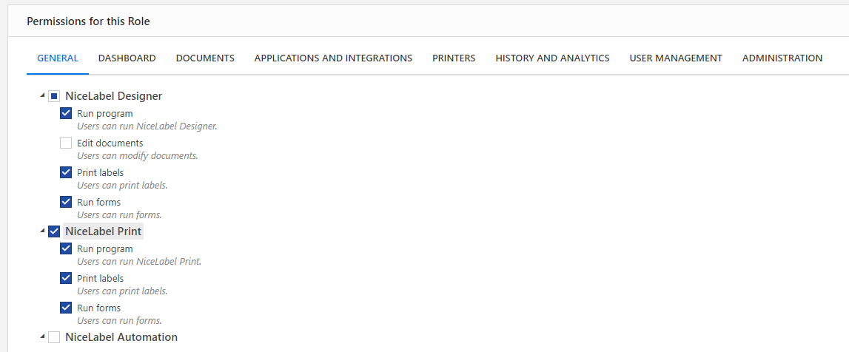Switch to the Dashboard tab
849x352 pixels.
[x=127, y=58]
